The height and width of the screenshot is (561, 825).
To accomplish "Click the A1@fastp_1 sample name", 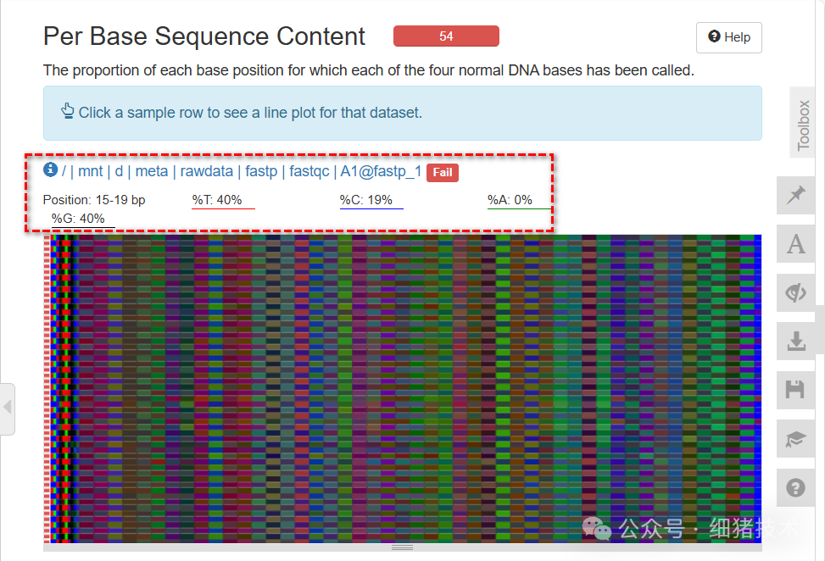I will pyautogui.click(x=381, y=171).
